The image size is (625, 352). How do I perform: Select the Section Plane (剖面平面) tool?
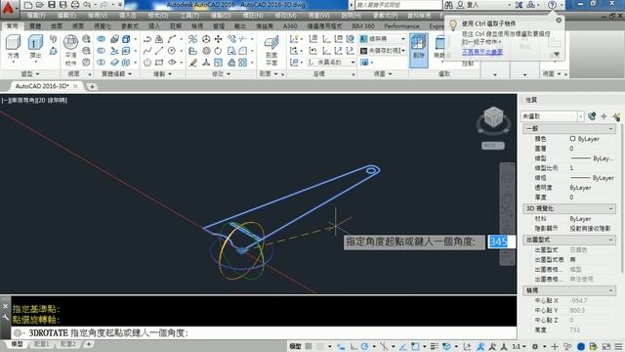(x=271, y=50)
